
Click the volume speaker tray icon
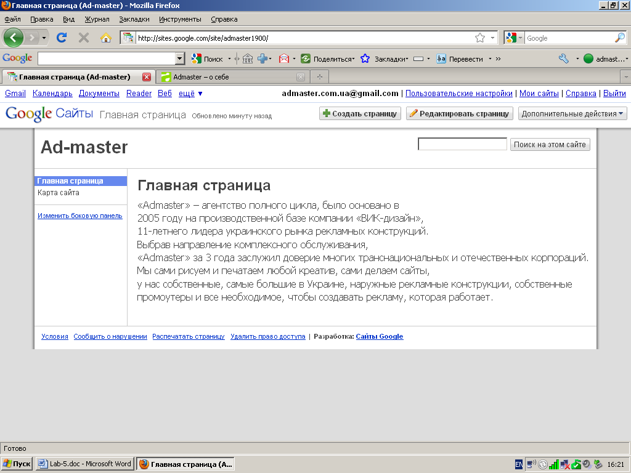pos(587,464)
